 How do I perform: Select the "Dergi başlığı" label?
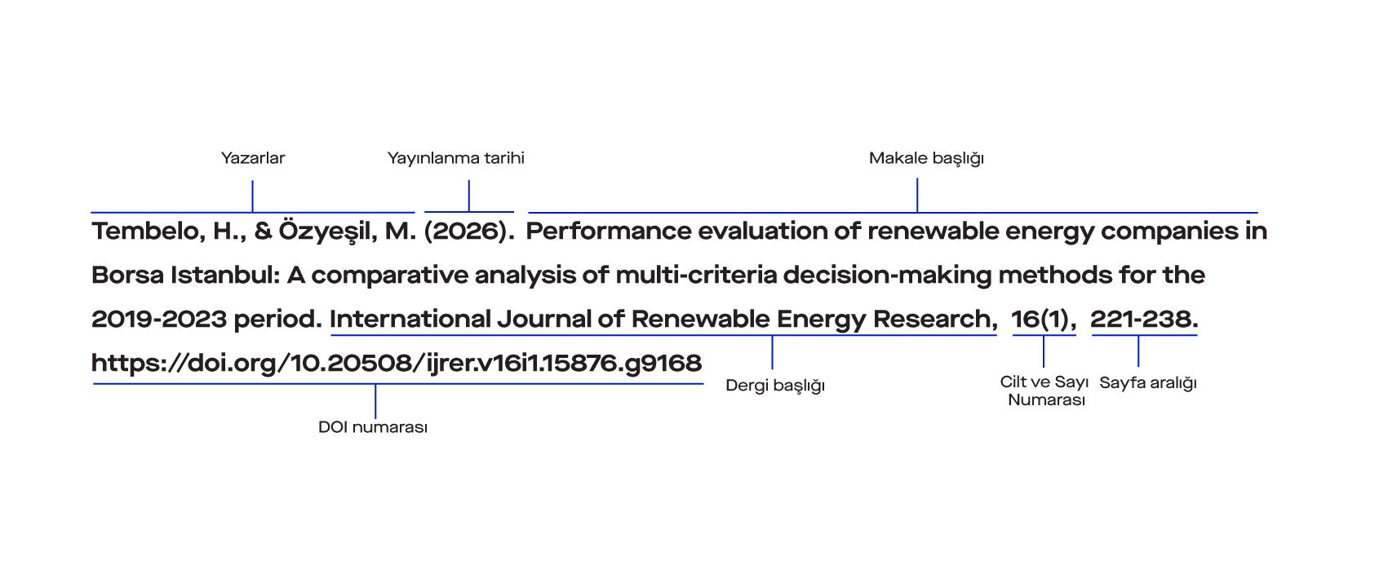tap(775, 386)
